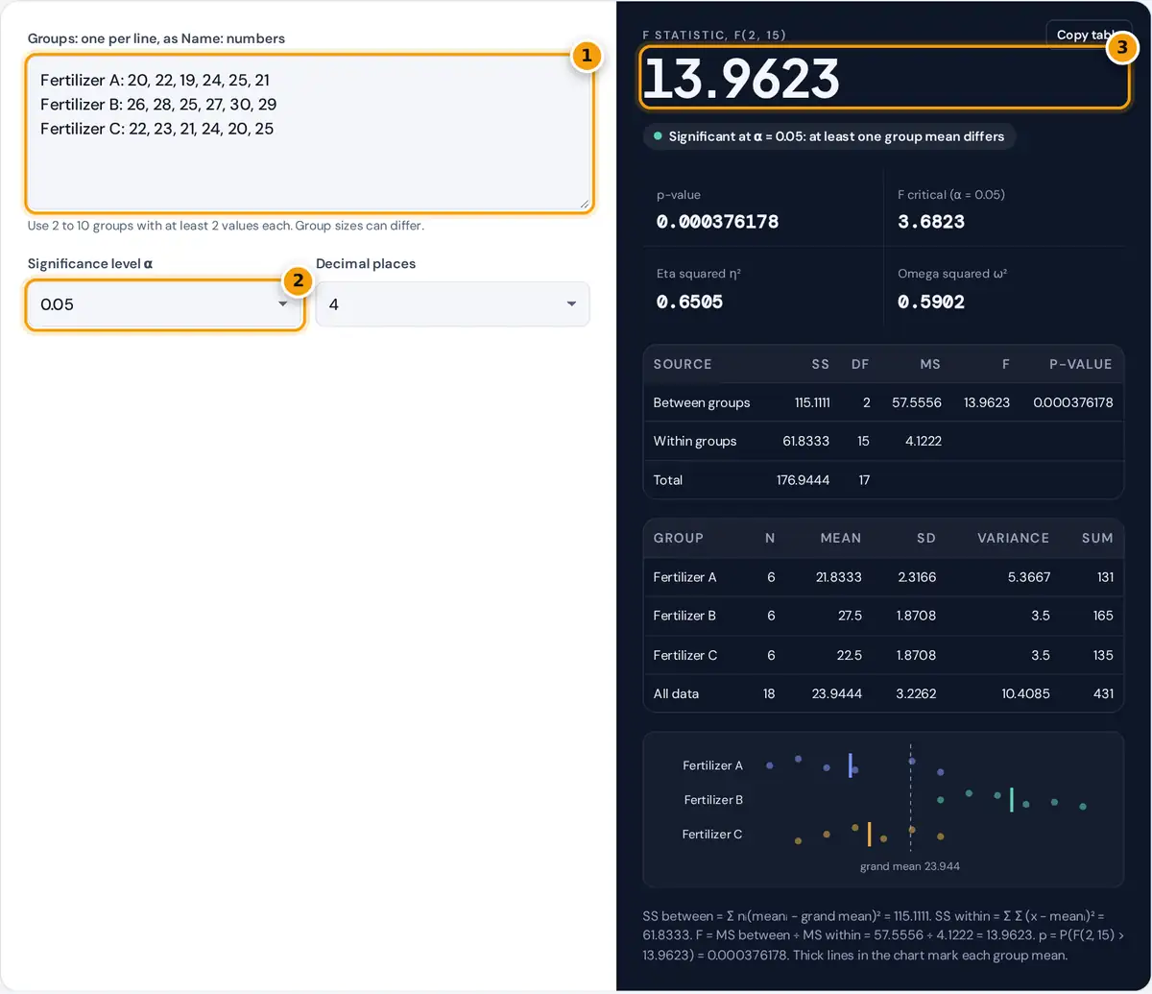
Task: Click the Fertilizer A SD 2.3166
Action: tap(916, 577)
